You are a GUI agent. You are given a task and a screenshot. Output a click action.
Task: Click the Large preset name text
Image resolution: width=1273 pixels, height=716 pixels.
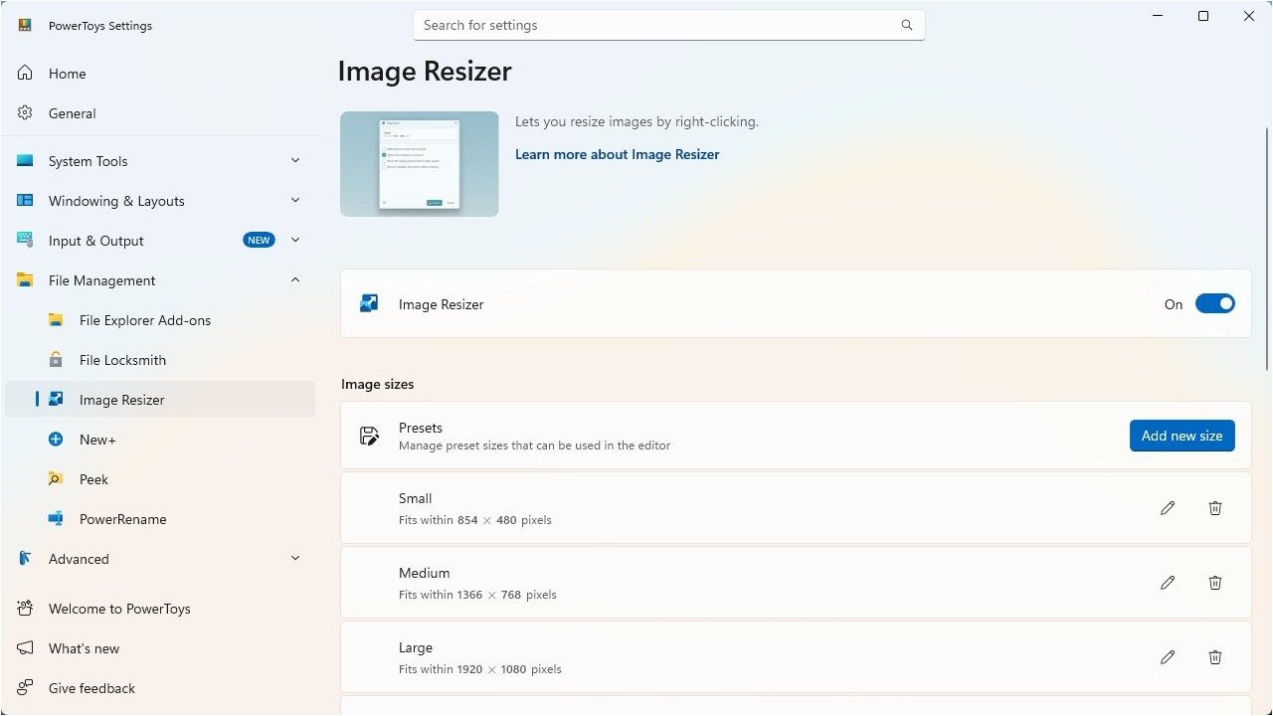416,647
